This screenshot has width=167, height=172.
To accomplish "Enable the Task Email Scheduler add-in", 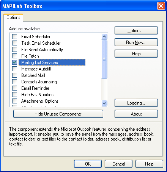I will click(14, 43).
